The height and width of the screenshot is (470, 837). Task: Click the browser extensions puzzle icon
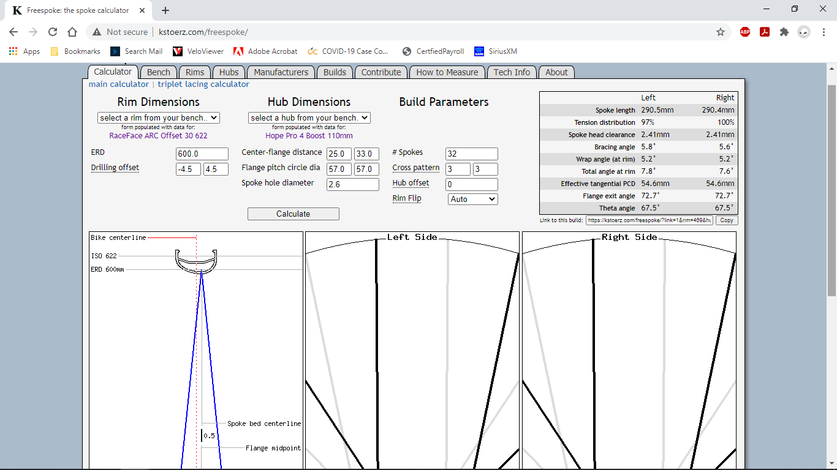tap(784, 31)
